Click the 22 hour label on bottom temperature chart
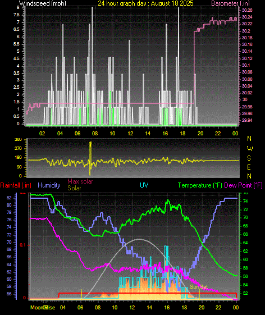265x315 pixels. [x=219, y=308]
